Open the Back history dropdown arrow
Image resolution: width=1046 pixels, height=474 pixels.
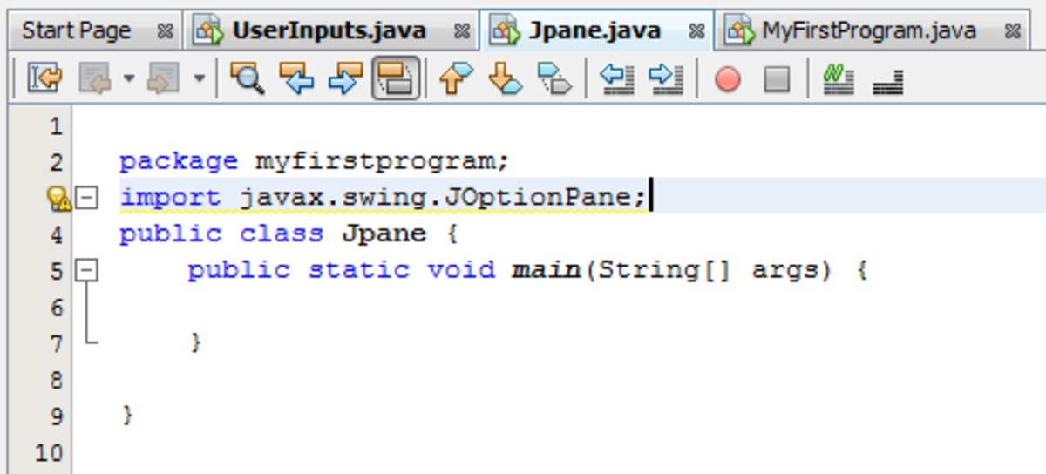pyautogui.click(x=129, y=79)
